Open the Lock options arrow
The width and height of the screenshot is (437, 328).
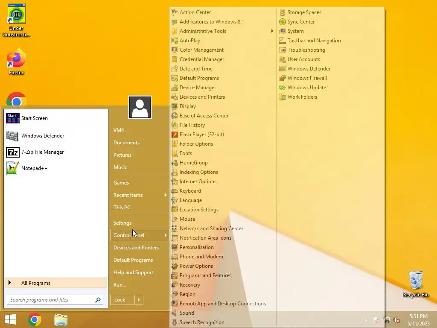click(x=139, y=300)
